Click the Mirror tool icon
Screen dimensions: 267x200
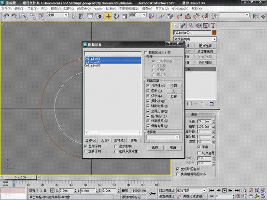pyautogui.click(x=255, y=16)
